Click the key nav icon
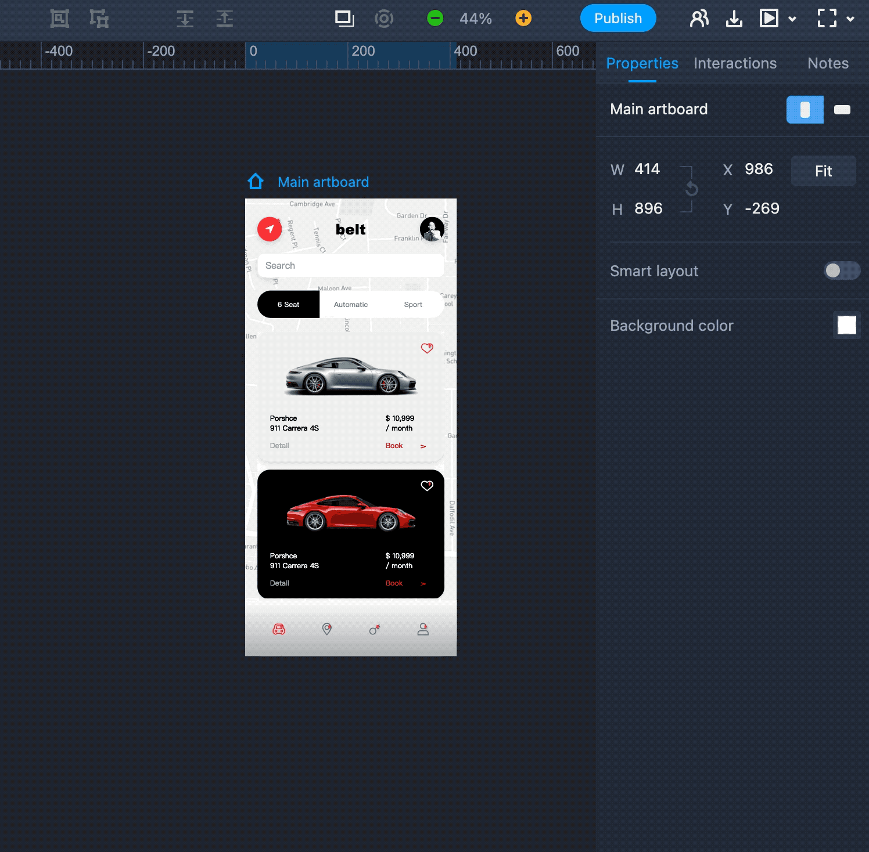 (375, 630)
